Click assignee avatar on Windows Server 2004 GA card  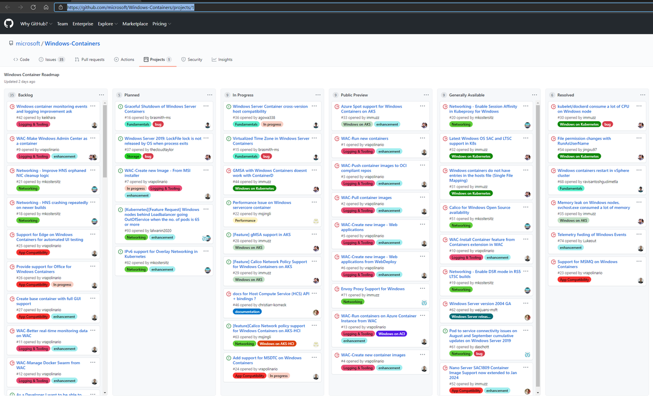tap(527, 317)
